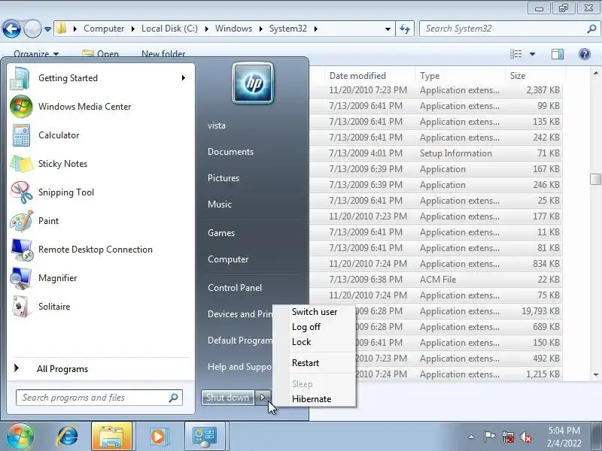Click the scrollbar down arrow
The image size is (602, 451).
(x=595, y=374)
